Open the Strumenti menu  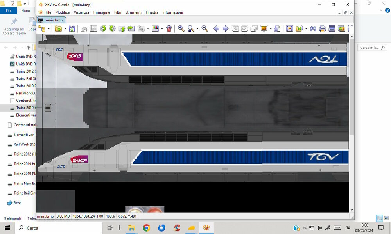click(x=133, y=12)
